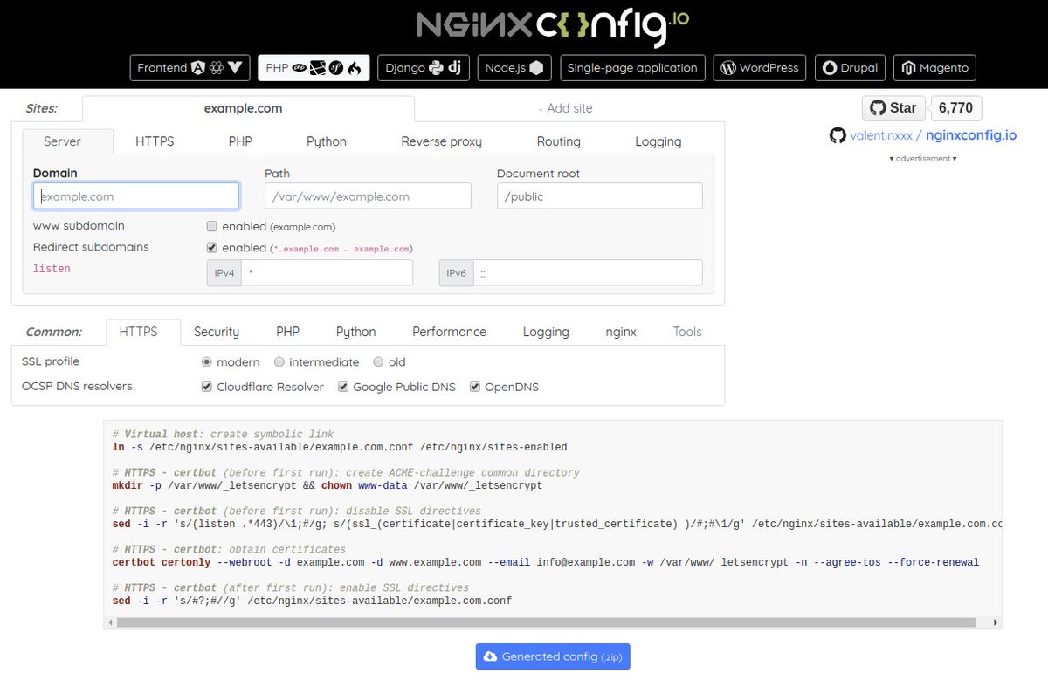Switch to the Reverse proxy tab
The image size is (1048, 680).
tap(441, 141)
